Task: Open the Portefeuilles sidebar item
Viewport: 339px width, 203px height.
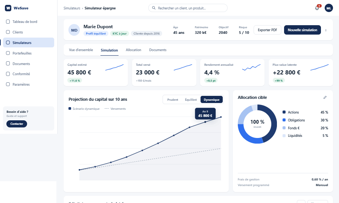Action: (29, 53)
